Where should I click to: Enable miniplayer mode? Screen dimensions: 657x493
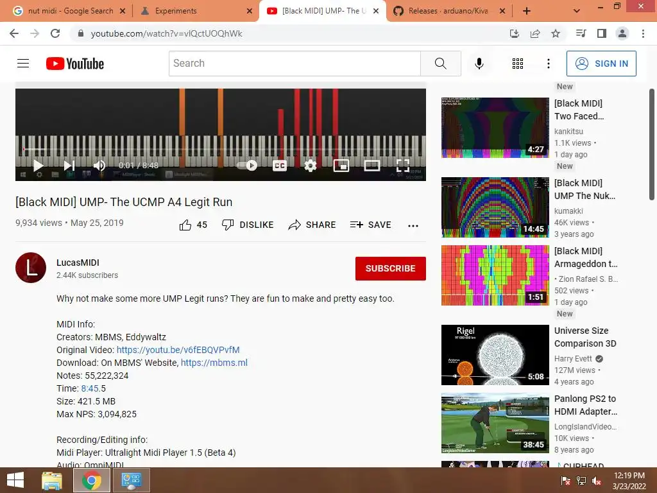[x=341, y=166]
